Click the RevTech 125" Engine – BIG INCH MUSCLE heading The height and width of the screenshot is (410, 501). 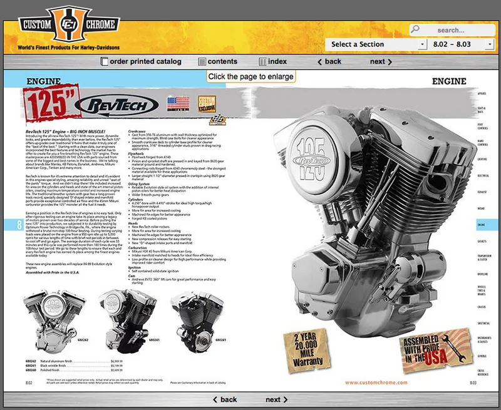[x=65, y=131]
